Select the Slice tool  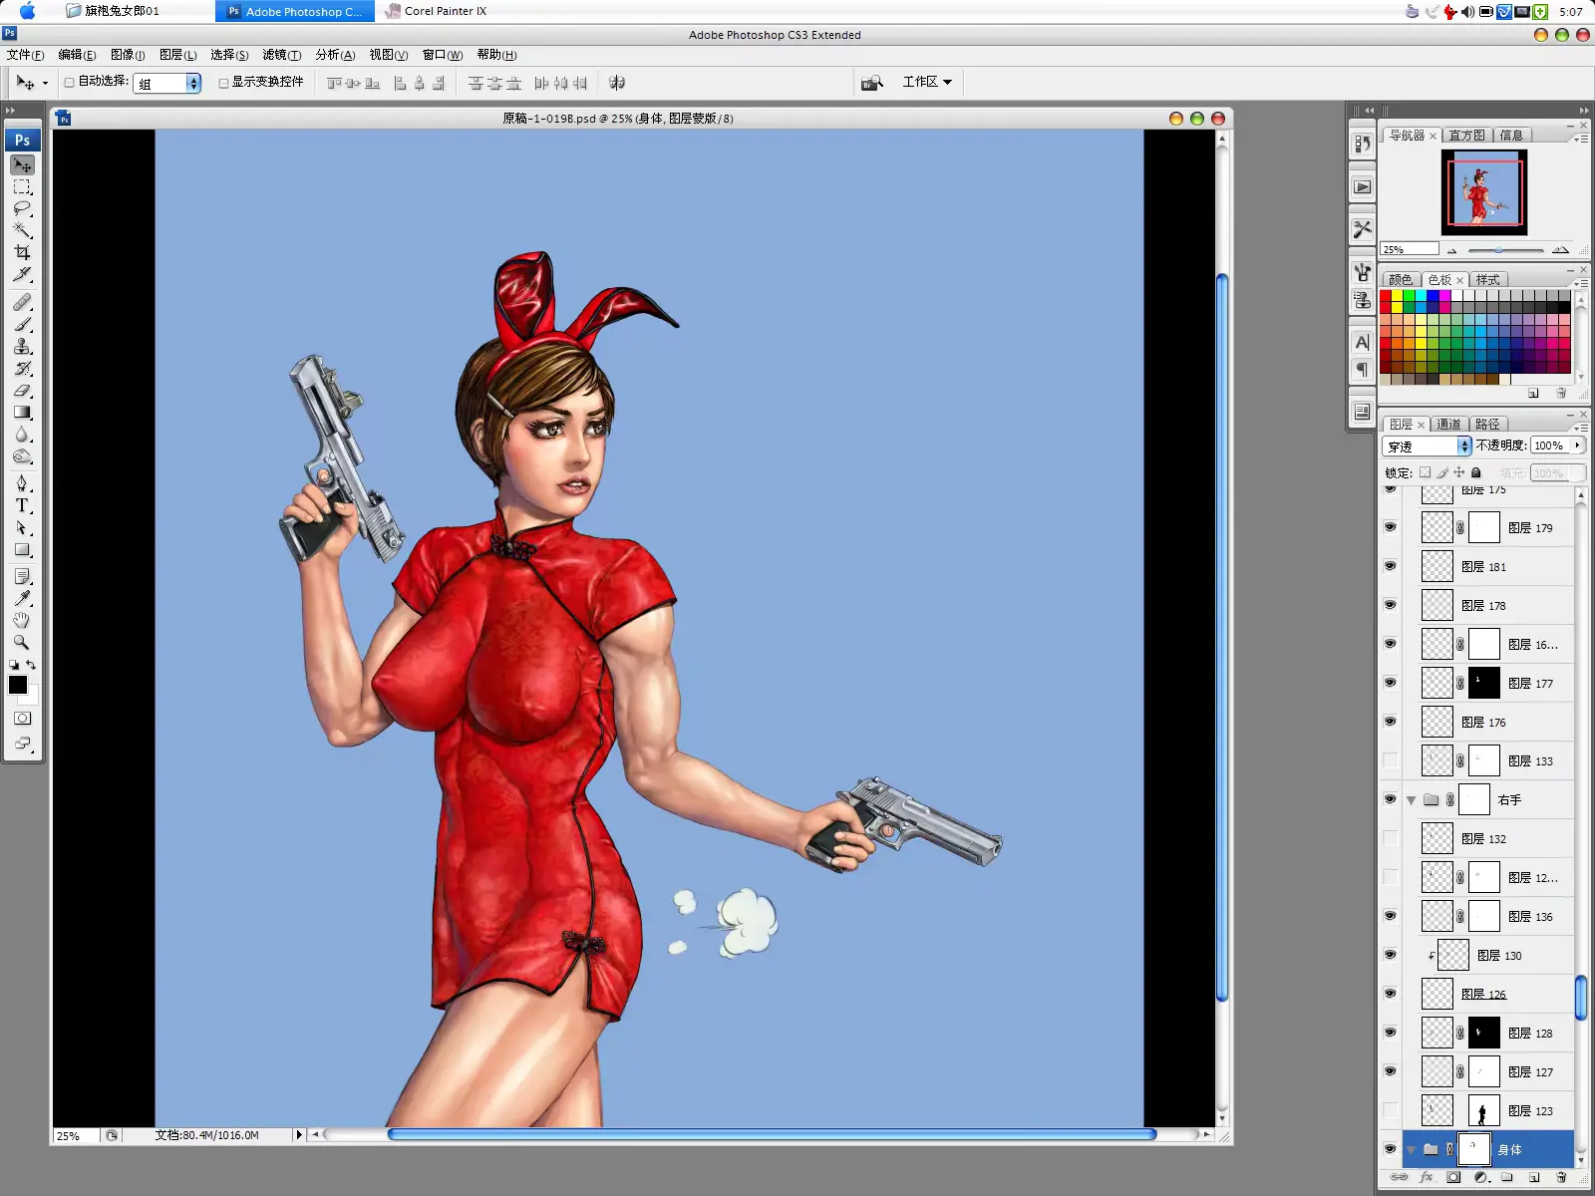coord(22,275)
